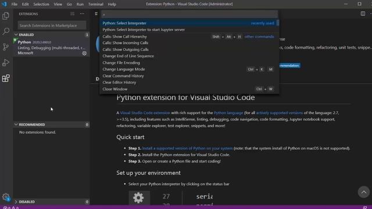
Task: Click the split editor icon
Action: coord(363,13)
